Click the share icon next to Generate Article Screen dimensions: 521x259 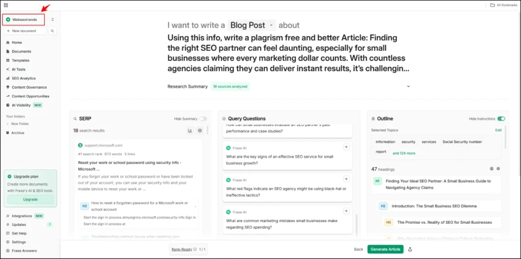[x=410, y=249]
